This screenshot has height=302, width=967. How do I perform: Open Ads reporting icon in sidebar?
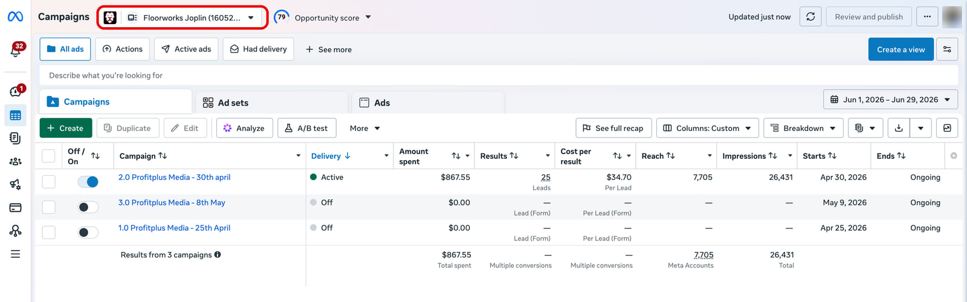click(x=16, y=138)
